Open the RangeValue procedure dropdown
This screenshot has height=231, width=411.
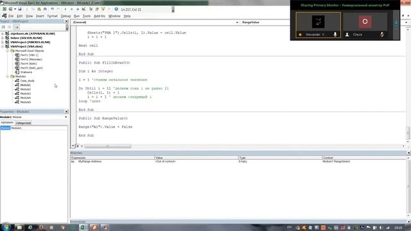click(x=406, y=22)
